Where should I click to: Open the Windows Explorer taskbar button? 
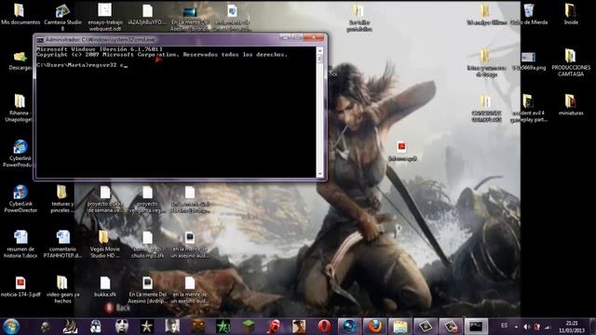[x=400, y=327]
